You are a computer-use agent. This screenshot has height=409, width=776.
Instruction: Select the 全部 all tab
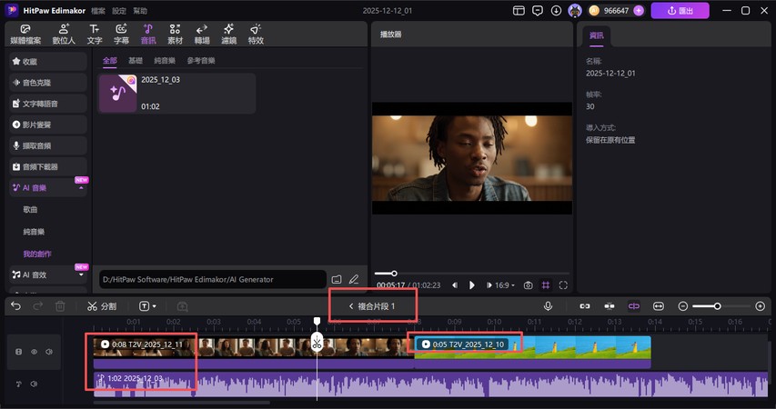[x=110, y=60]
